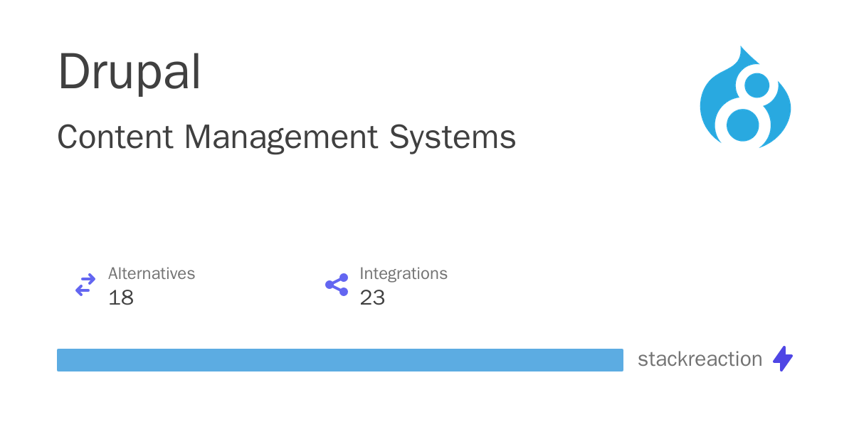The height and width of the screenshot is (427, 854).
Task: Open the "Content Management Systems" category
Action: tap(286, 137)
